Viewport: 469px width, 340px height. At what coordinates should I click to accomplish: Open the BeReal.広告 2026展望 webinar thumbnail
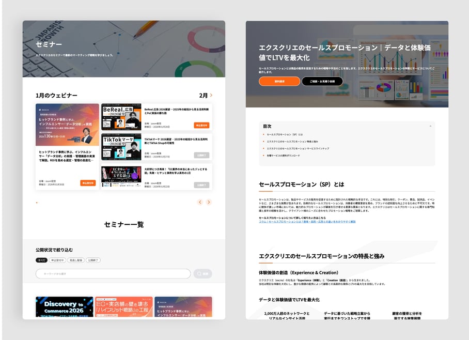point(121,118)
